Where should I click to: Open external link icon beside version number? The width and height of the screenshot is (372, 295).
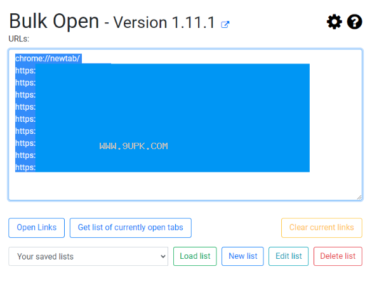(x=225, y=25)
